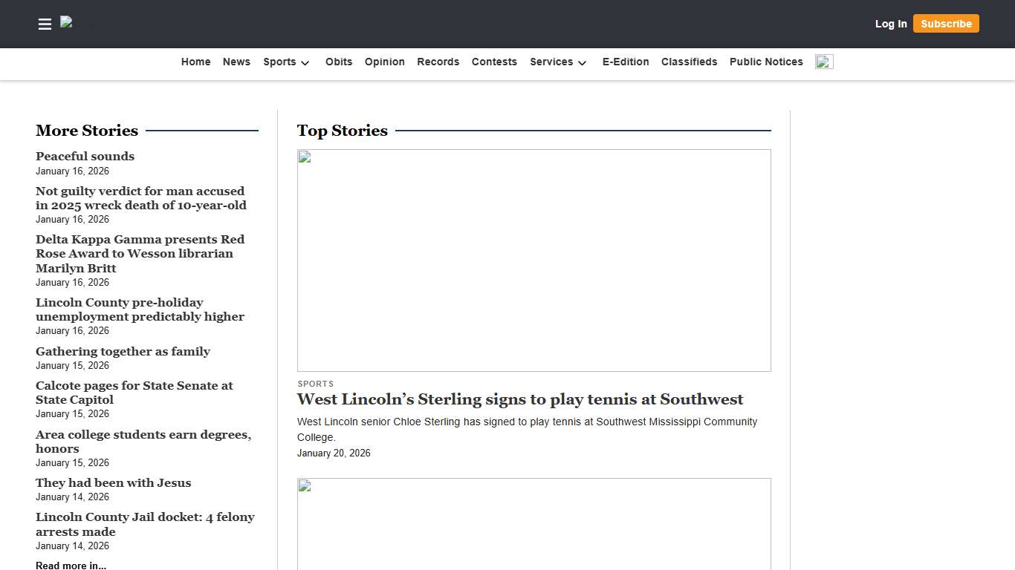Viewport: 1015px width, 570px height.
Task: Click the image icon beside Public Notices
Action: click(x=824, y=62)
